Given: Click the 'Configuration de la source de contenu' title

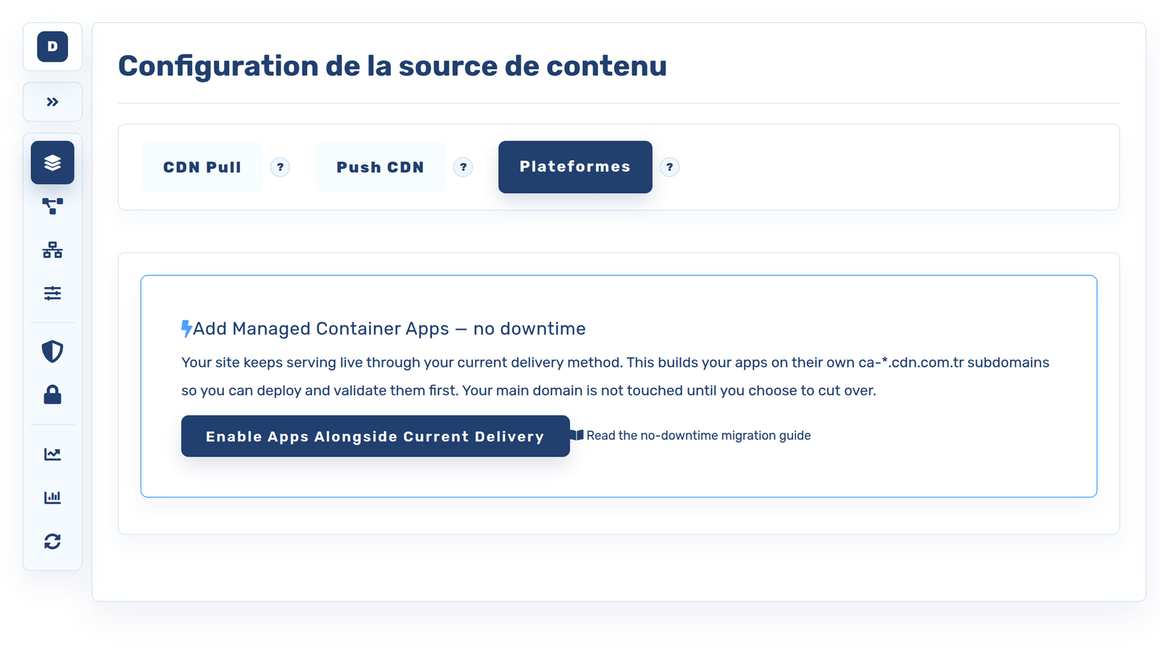Looking at the screenshot, I should coord(392,66).
